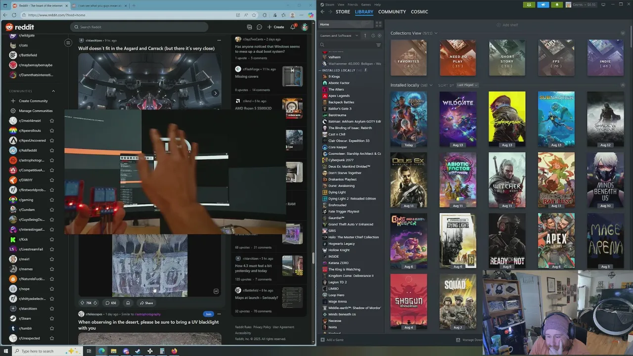Open Firefox from the taskbar
This screenshot has height=356, width=633.
coord(174,351)
